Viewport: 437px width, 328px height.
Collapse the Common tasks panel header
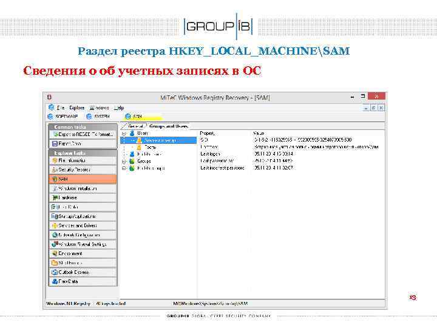click(x=83, y=127)
